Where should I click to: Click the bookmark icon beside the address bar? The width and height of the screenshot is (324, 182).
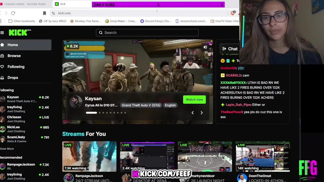point(45,13)
